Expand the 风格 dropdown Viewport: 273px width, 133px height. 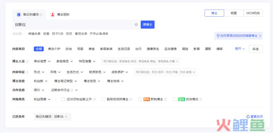click(x=55, y=72)
